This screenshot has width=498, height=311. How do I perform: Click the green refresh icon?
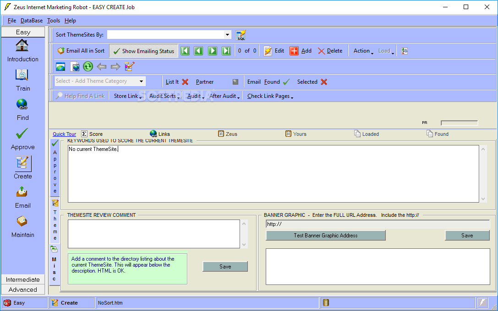coord(88,66)
